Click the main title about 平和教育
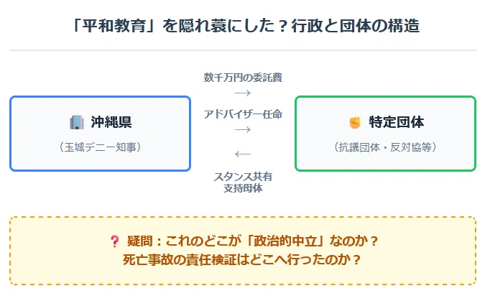The width and height of the screenshot is (490, 301). 245,26
